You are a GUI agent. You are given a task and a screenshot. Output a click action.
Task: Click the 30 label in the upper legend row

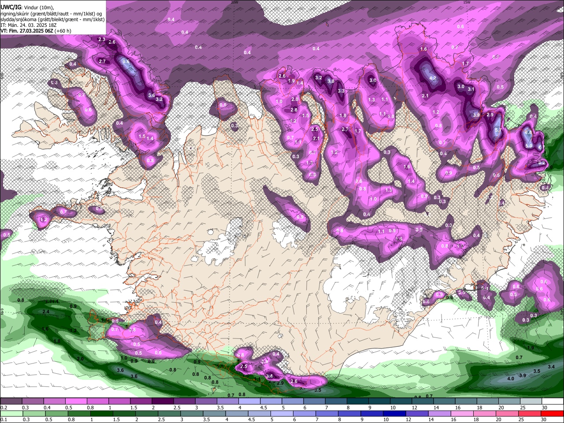pyautogui.click(x=545, y=408)
